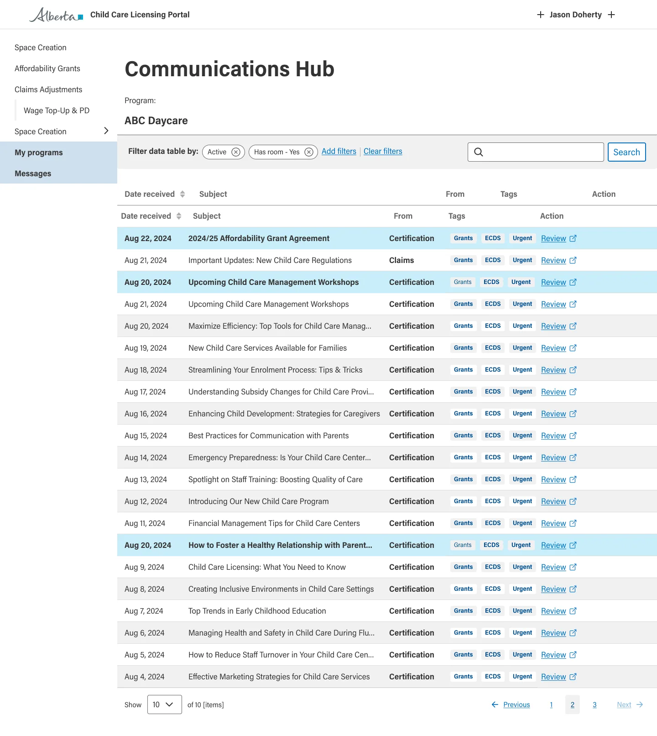The height and width of the screenshot is (736, 657).
Task: Open the Alberta logo home link
Action: point(57,15)
